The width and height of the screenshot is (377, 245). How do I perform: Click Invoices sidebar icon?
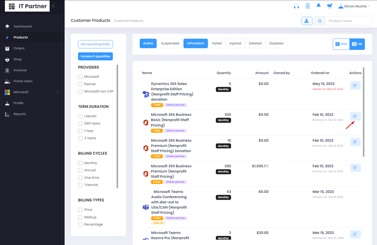click(7, 70)
